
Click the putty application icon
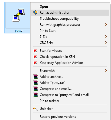coord(18,15)
